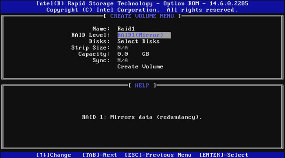This screenshot has width=285, height=158.
Task: Select the Capacity 0.0 value field
Action: click(123, 54)
